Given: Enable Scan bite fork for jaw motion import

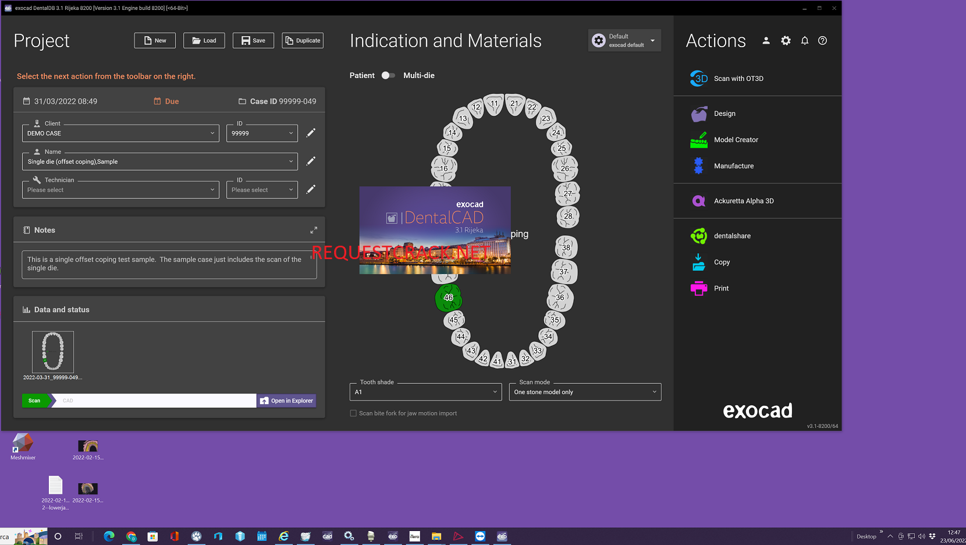Looking at the screenshot, I should tap(353, 413).
